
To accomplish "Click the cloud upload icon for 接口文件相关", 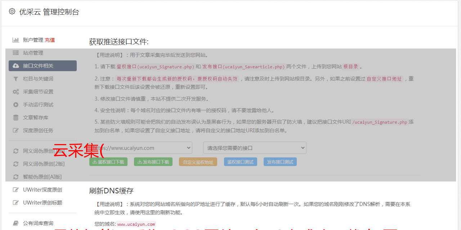I will tap(15, 66).
